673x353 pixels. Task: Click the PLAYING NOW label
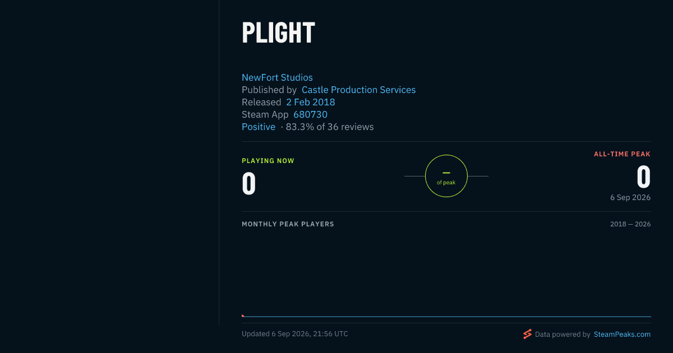click(268, 161)
